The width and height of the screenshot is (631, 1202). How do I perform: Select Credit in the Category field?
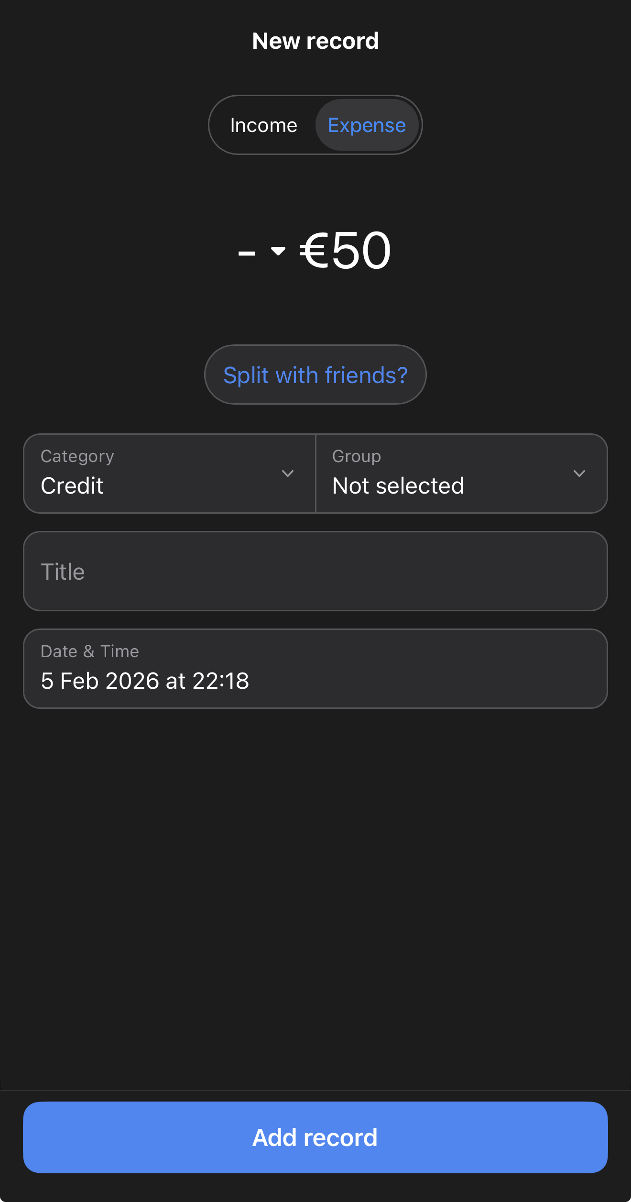(72, 485)
